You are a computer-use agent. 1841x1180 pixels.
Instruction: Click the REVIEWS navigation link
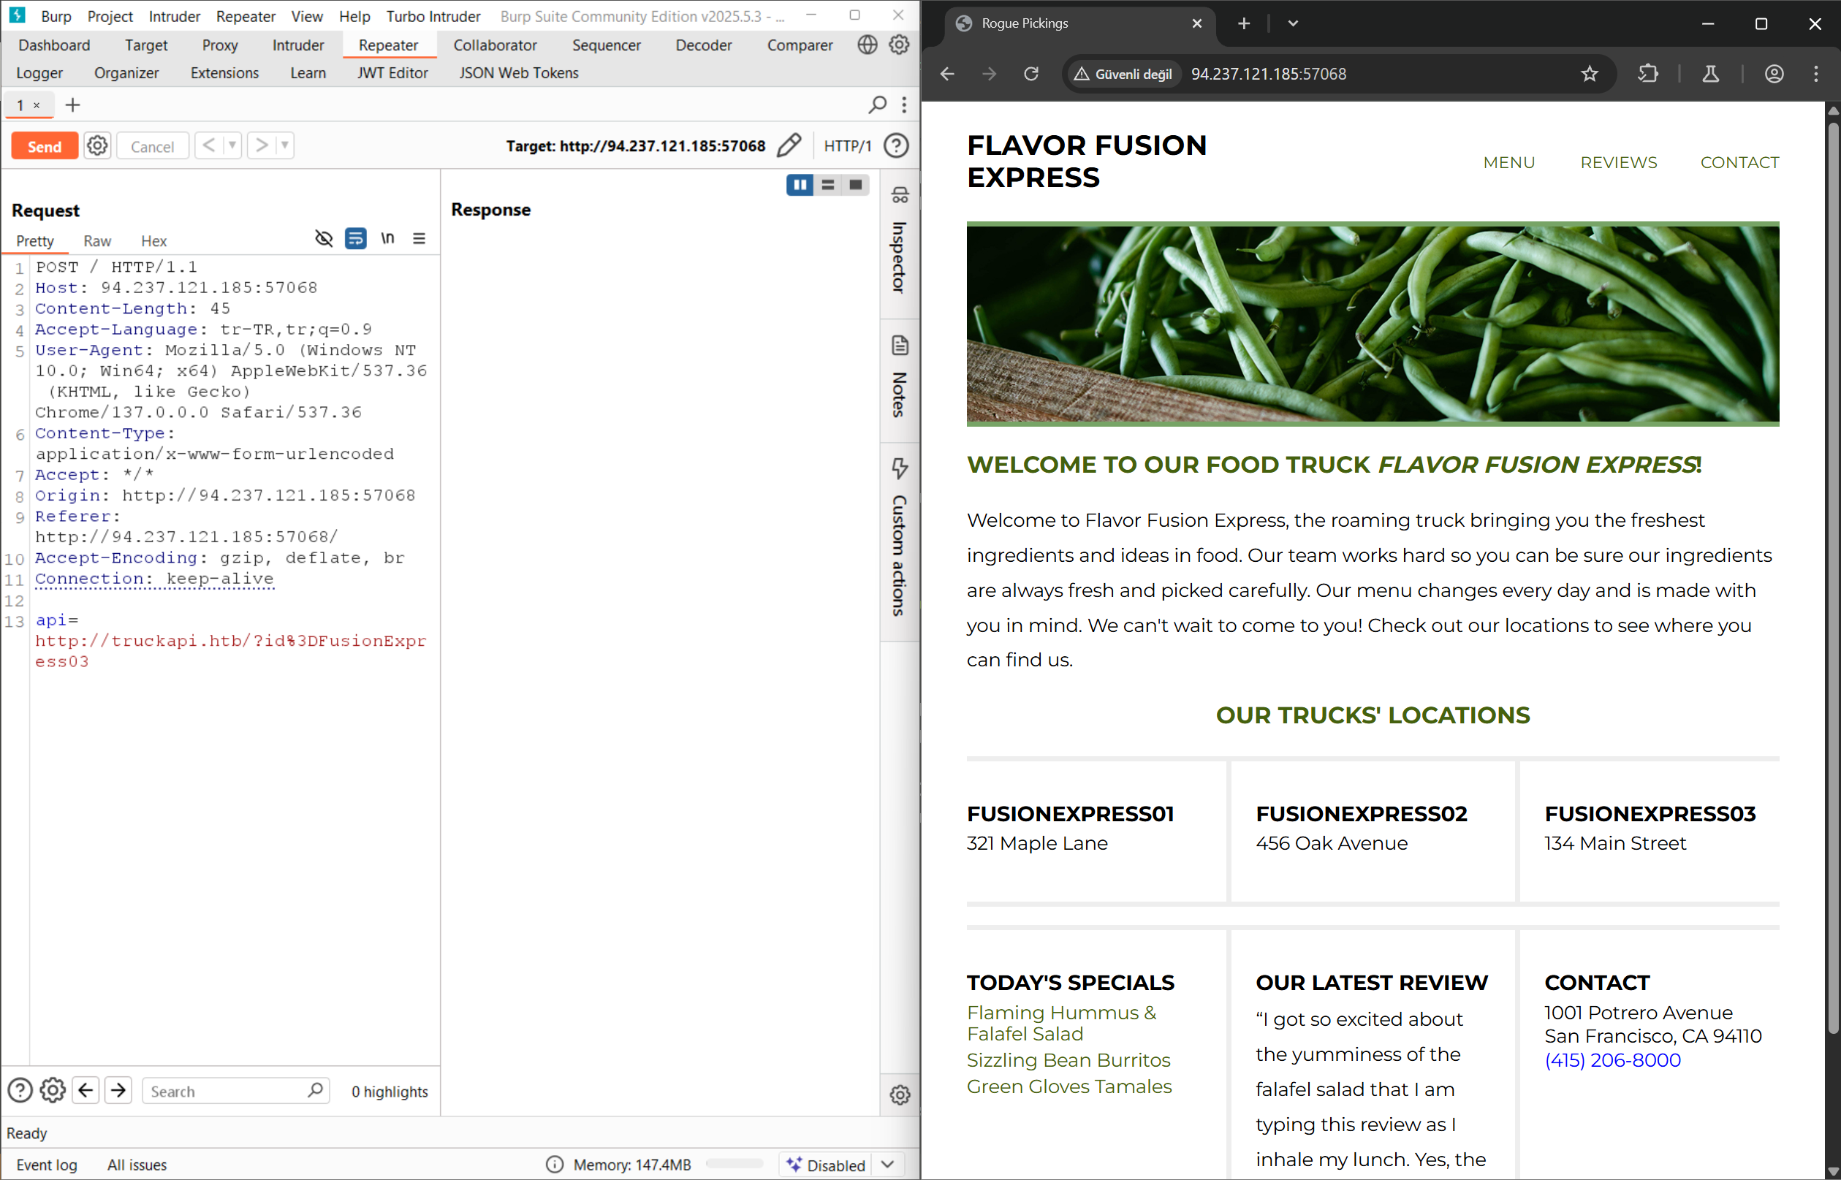tap(1618, 162)
